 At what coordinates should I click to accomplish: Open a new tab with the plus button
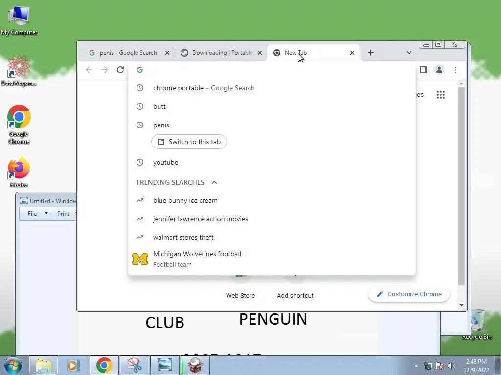(x=371, y=53)
